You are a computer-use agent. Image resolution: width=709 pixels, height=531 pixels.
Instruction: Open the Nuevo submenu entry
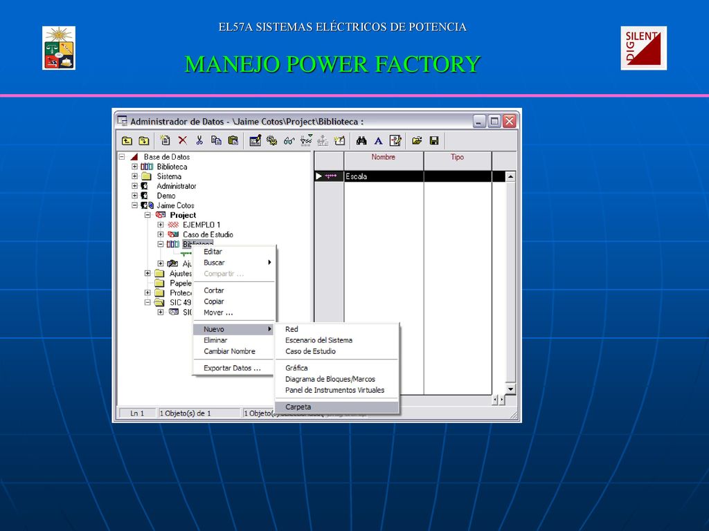(x=234, y=329)
